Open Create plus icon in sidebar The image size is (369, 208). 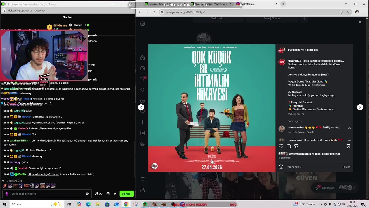click(142, 122)
